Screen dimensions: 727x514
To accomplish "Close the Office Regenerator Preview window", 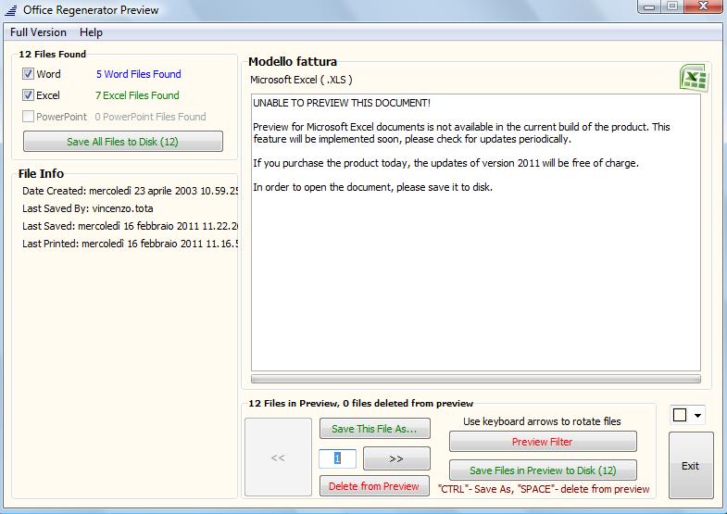I will (703, 6).
